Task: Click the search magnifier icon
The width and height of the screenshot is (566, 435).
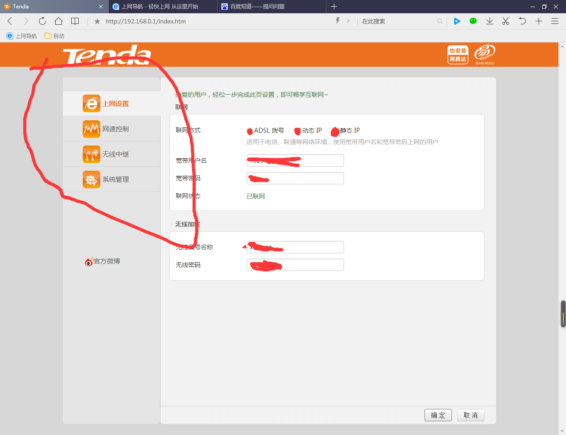Action: point(440,21)
